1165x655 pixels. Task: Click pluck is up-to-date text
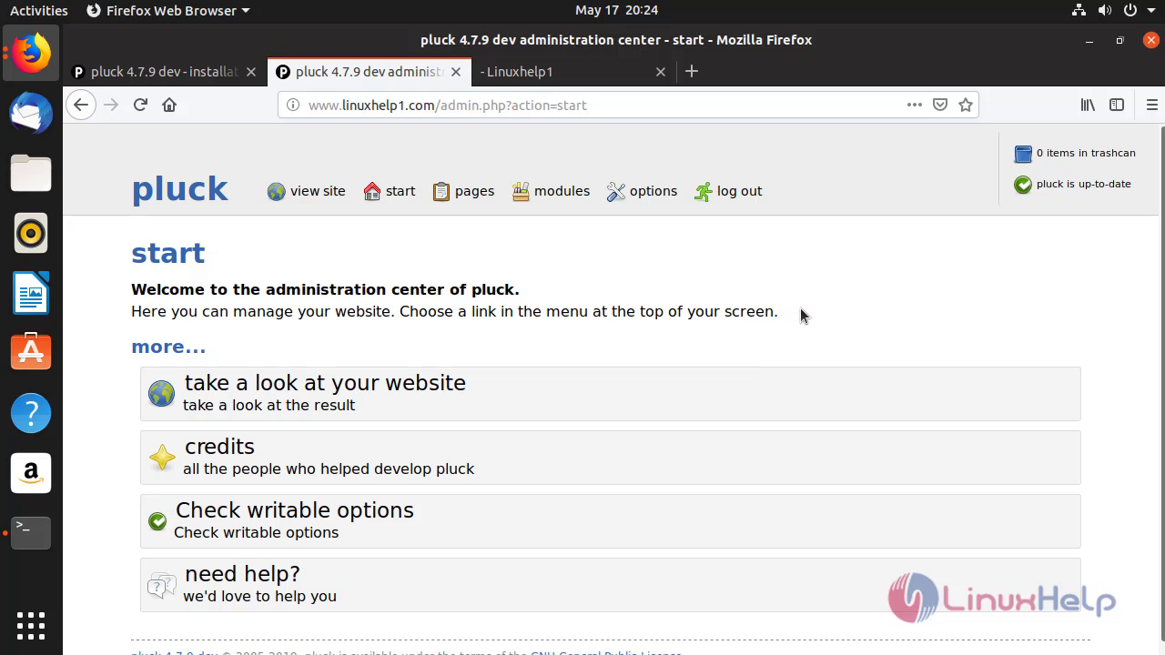(x=1083, y=184)
